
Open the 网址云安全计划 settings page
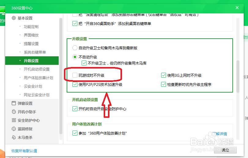(x=36, y=95)
